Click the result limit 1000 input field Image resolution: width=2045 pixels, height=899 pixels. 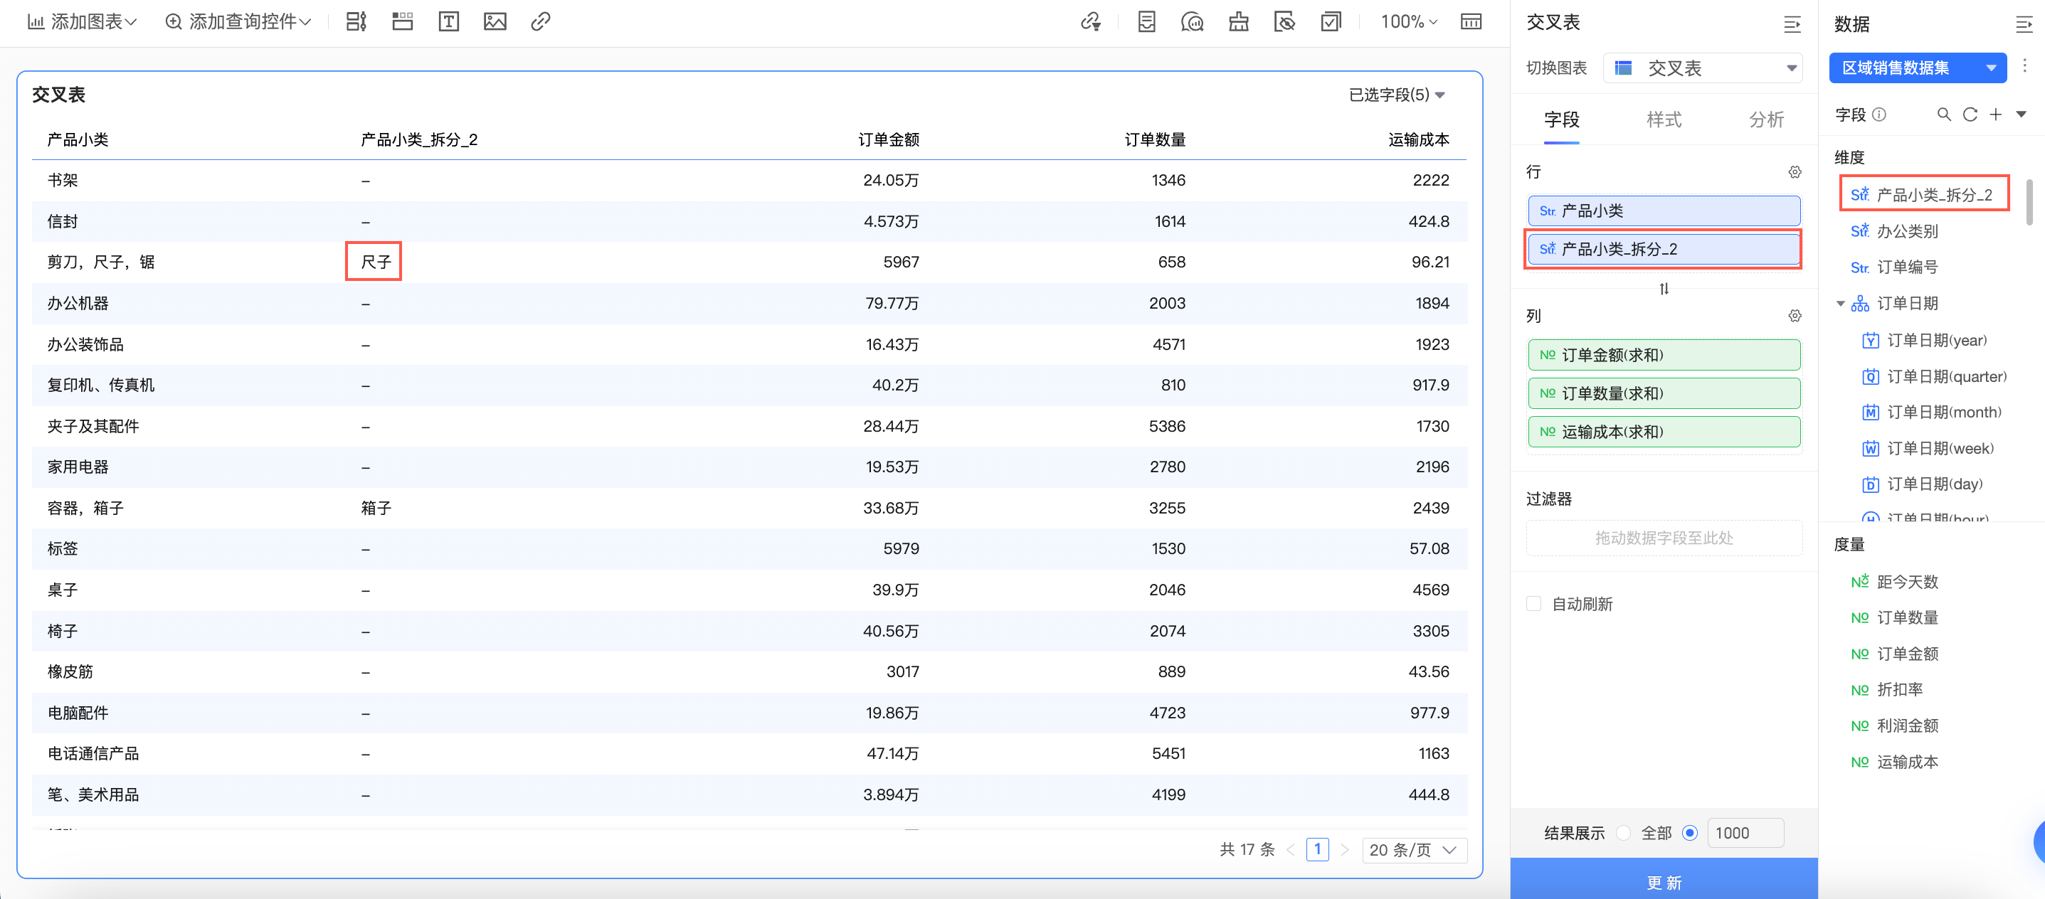1744,833
